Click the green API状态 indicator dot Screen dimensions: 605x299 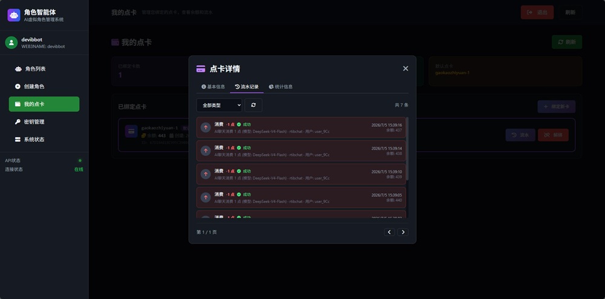click(80, 161)
